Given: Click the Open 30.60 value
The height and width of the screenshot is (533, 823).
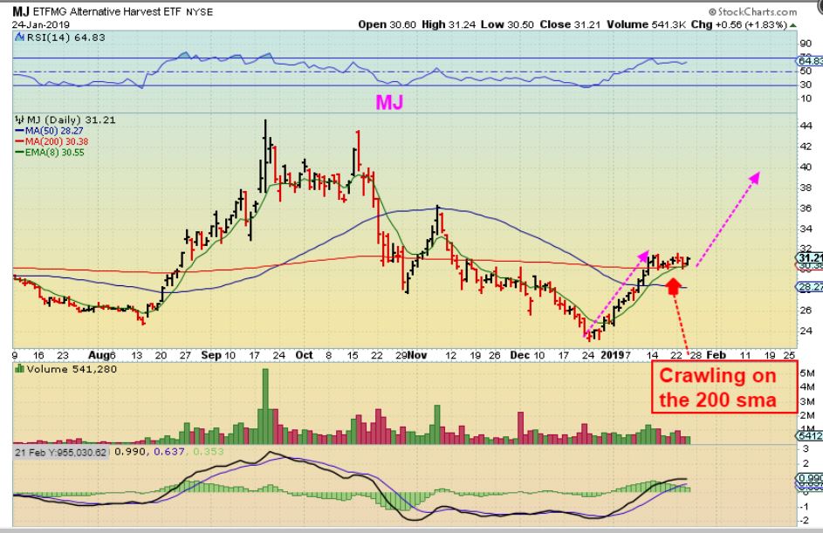Looking at the screenshot, I should click(387, 24).
